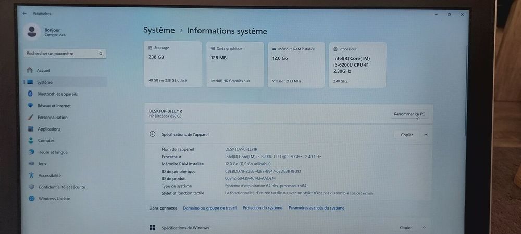The image size is (521, 234).
Task: Click the Type du système value text
Action: click(266, 186)
